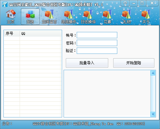This screenshot has height=129, width=160.
Task: Focus the 验证 verification input field
Action: point(97,51)
